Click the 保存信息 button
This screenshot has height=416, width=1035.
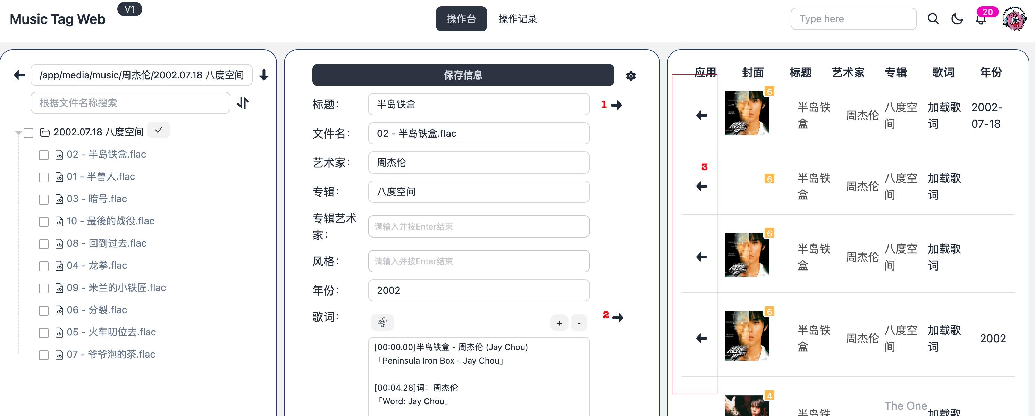(x=463, y=75)
